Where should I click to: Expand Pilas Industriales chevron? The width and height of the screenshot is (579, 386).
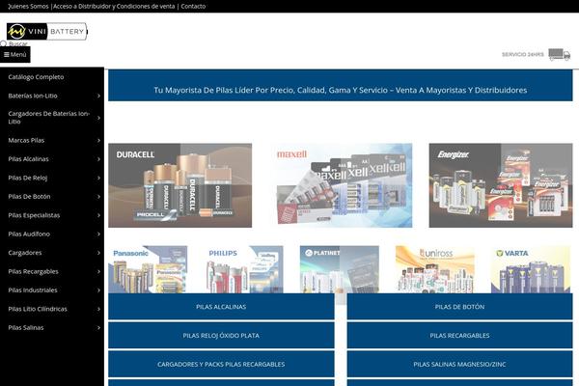[98, 290]
